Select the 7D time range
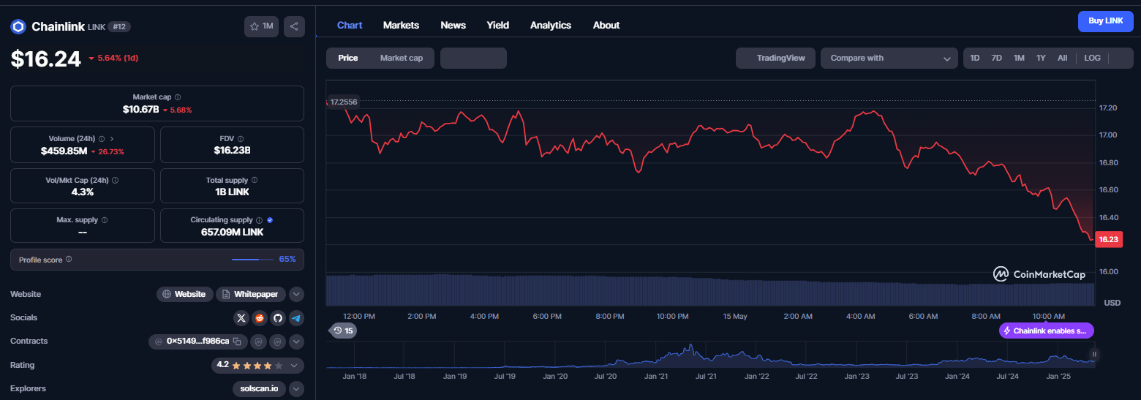The width and height of the screenshot is (1141, 400). [x=996, y=58]
